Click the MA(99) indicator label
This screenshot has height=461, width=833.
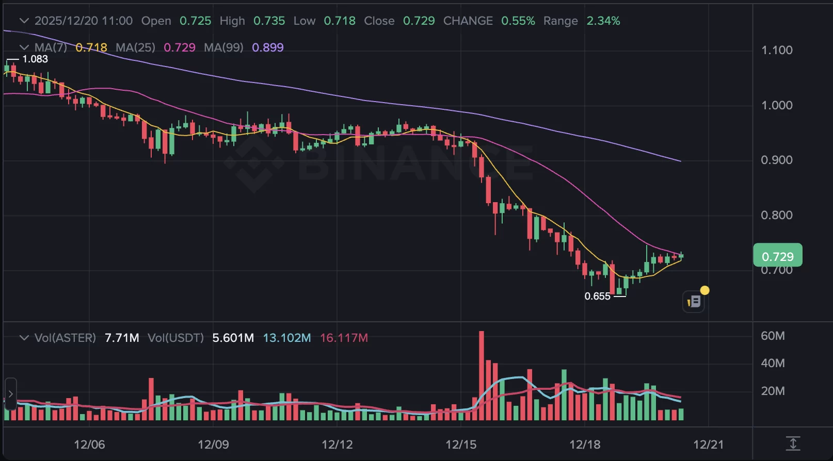(225, 47)
